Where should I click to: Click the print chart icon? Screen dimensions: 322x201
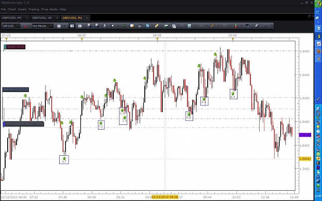pyautogui.click(x=140, y=26)
